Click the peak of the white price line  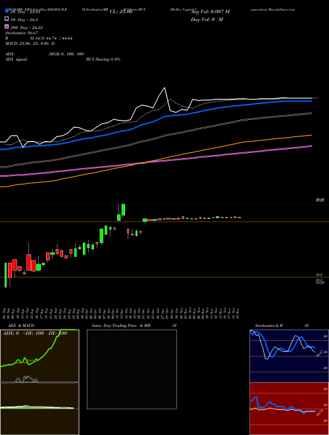(164, 88)
